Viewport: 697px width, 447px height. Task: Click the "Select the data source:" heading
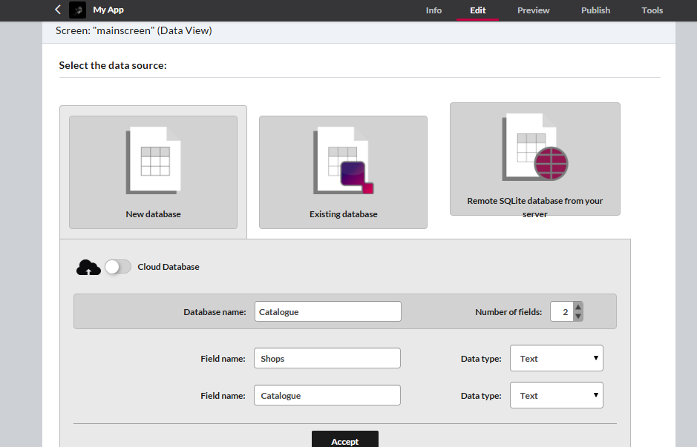click(113, 65)
